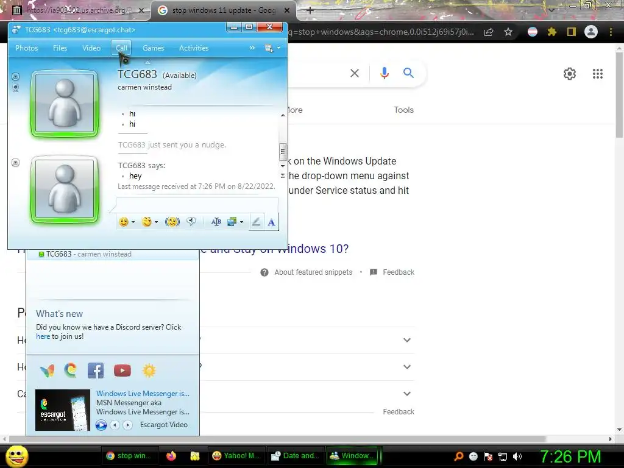The width and height of the screenshot is (624, 468).
Task: Expand the show menu dropdown arrow
Action: (x=278, y=48)
